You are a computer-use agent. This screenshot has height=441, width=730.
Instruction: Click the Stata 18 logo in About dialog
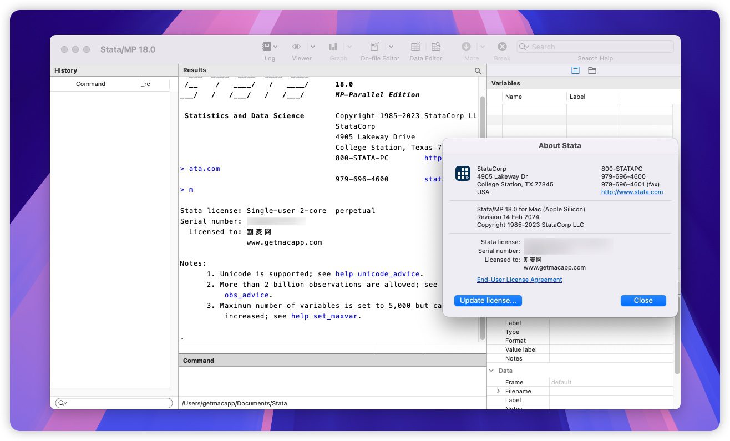(x=463, y=173)
